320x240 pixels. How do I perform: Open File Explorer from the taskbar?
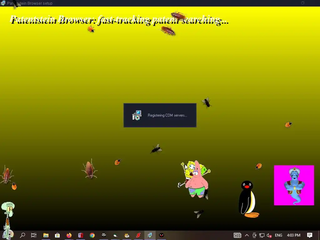pos(46,235)
